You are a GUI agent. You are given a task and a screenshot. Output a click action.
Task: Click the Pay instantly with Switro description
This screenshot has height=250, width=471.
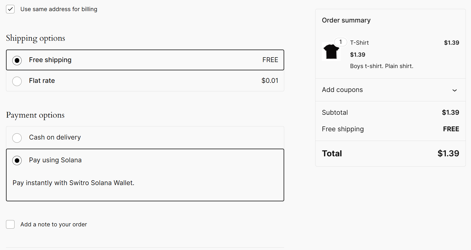click(x=73, y=183)
